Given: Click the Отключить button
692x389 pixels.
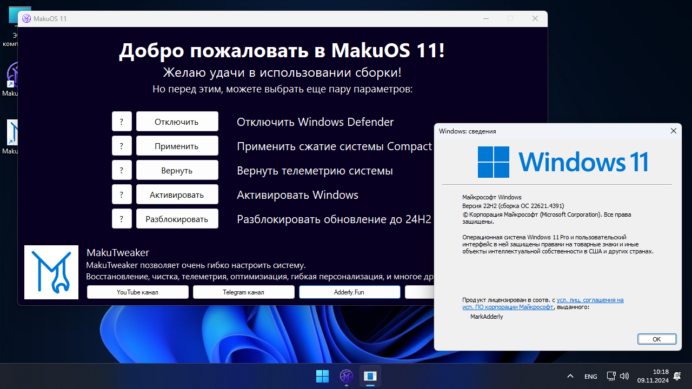Looking at the screenshot, I should (x=177, y=122).
